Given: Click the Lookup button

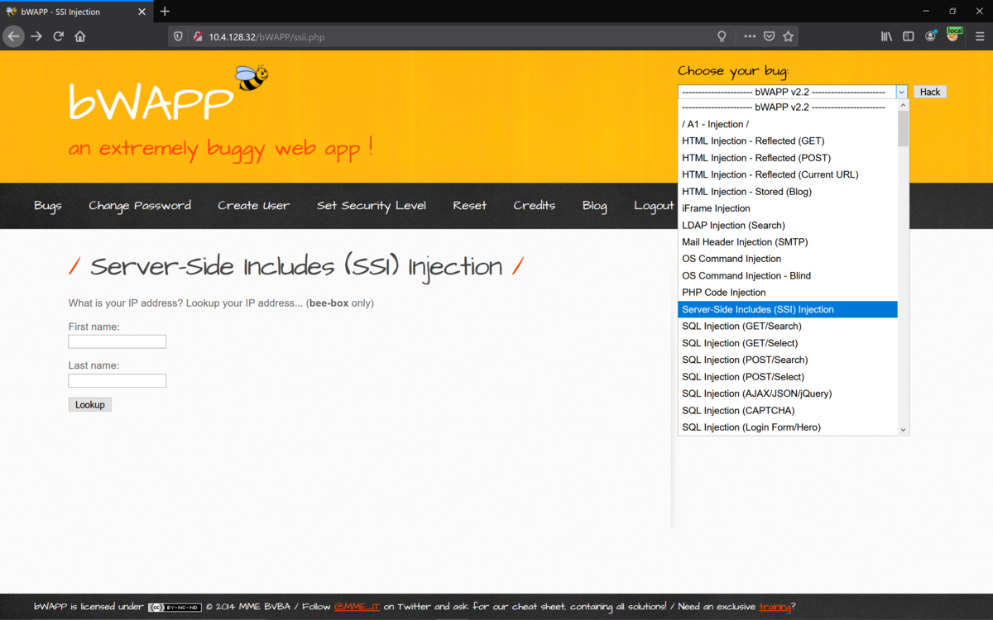Looking at the screenshot, I should click(x=89, y=404).
